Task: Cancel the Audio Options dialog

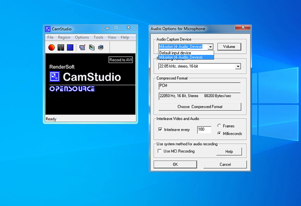Action: click(x=225, y=164)
